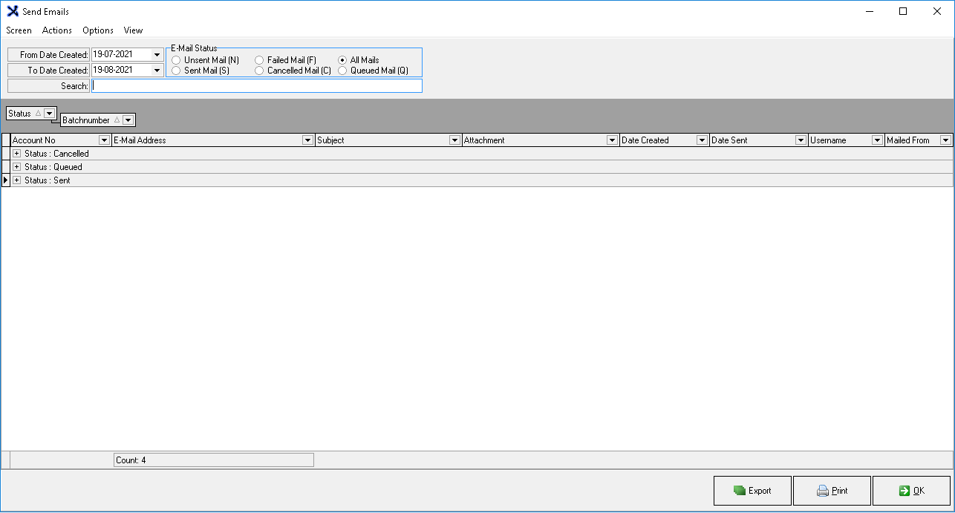955x513 pixels.
Task: Expand the Status : Sent group
Action: point(16,180)
